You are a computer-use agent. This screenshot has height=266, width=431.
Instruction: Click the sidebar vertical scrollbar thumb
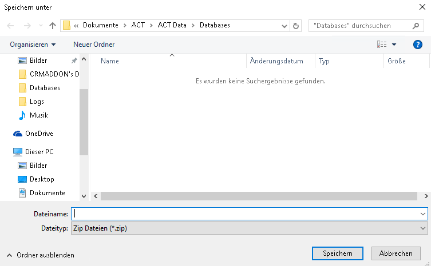[84, 122]
